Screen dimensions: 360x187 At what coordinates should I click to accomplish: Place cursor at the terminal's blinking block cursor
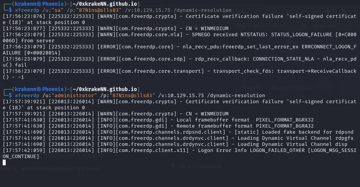pos(4,162)
